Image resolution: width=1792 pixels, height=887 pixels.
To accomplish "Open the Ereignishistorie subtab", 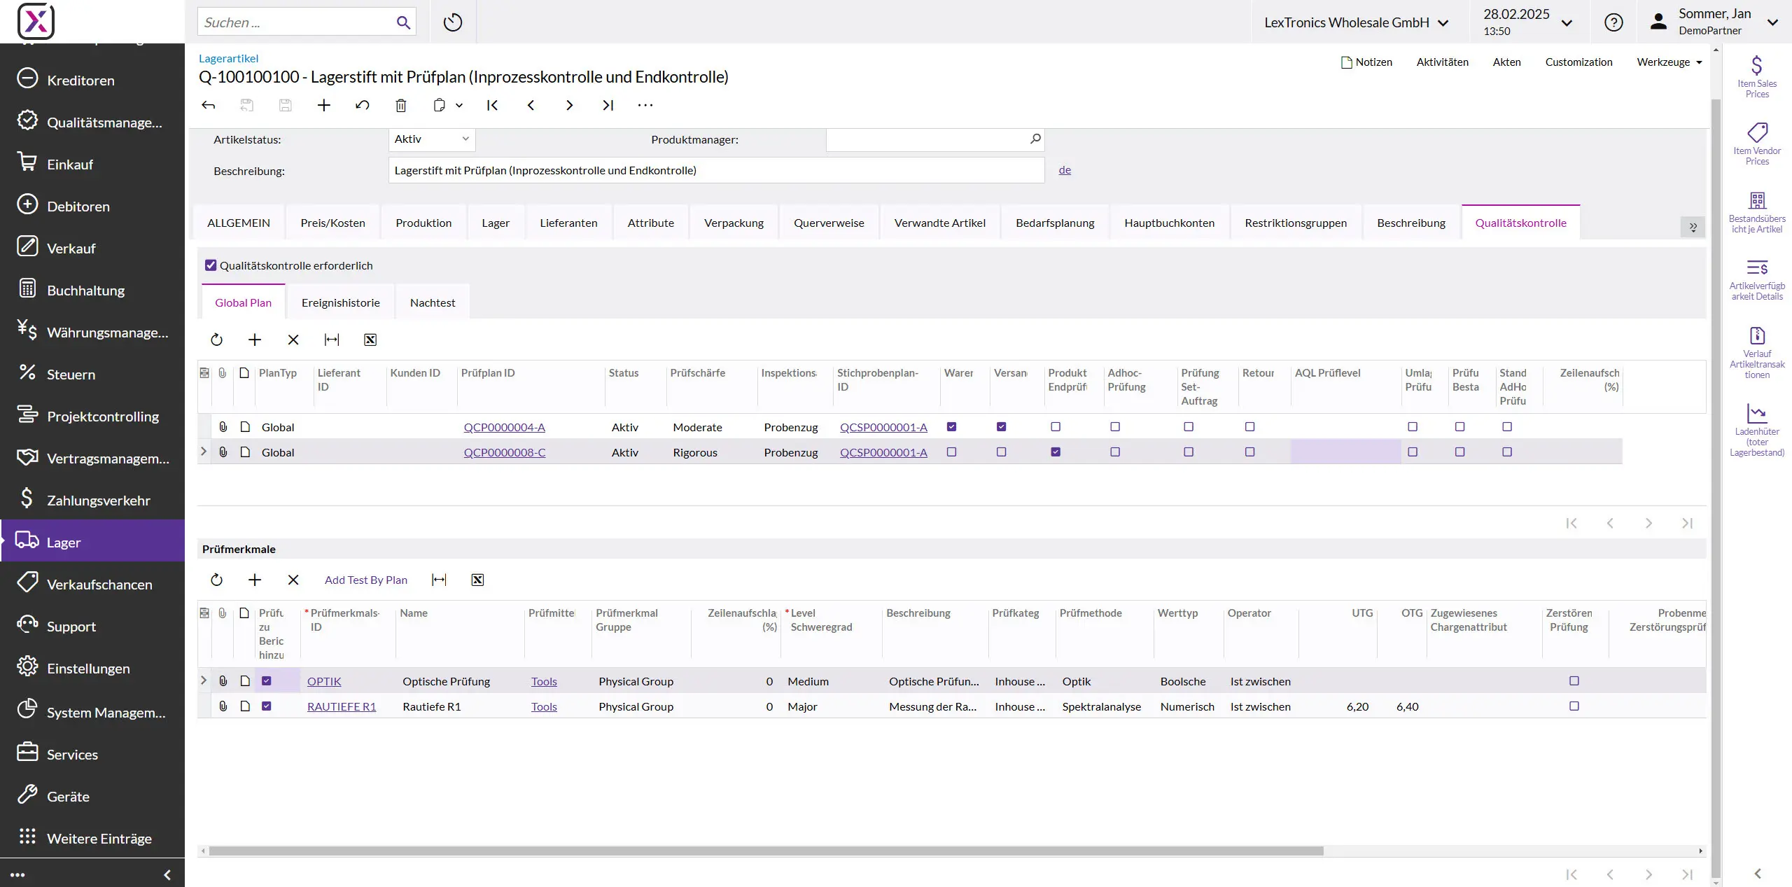I will tap(340, 302).
